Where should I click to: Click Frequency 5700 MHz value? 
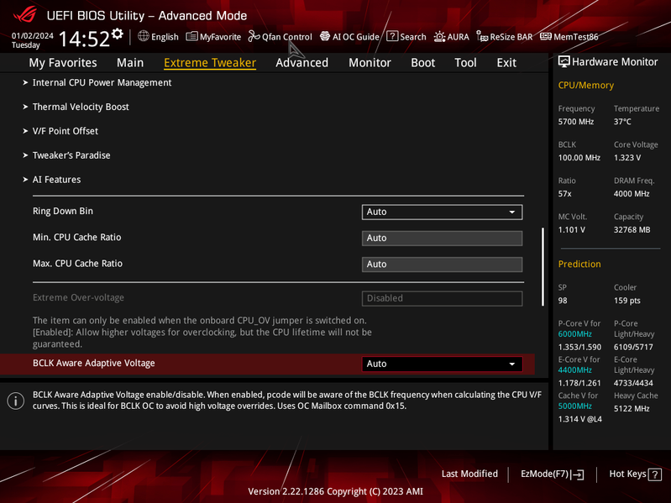click(x=575, y=122)
